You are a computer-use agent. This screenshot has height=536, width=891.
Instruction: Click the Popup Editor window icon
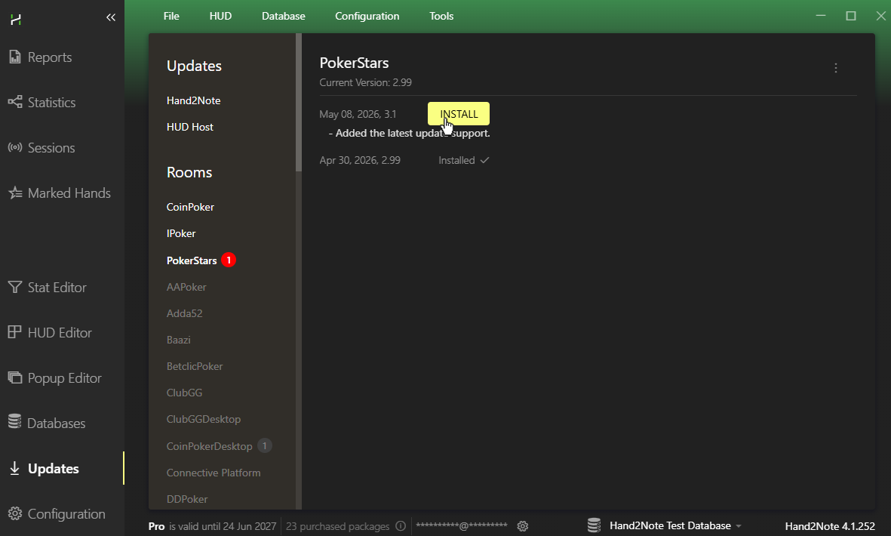click(x=15, y=377)
